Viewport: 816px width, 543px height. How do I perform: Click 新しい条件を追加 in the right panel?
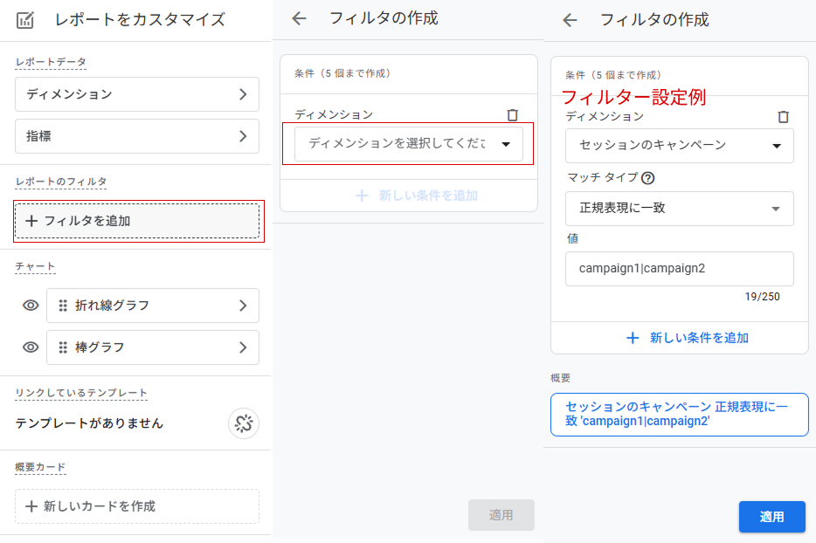pos(687,338)
